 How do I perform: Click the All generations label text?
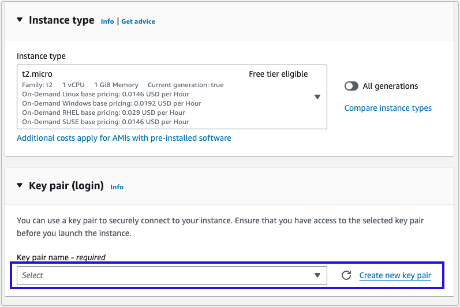(x=390, y=86)
